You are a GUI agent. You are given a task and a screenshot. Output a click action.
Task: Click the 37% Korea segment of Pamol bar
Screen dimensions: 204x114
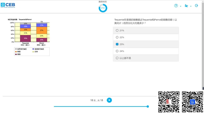[x=42, y=30]
